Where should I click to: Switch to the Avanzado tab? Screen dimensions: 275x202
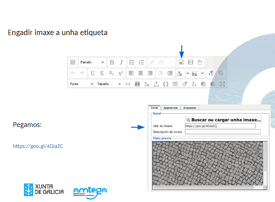click(x=190, y=108)
